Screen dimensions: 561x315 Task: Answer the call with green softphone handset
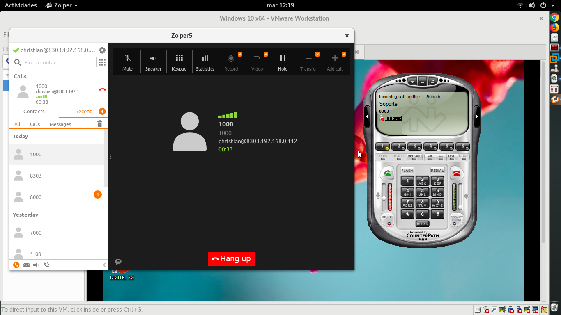tap(387, 173)
